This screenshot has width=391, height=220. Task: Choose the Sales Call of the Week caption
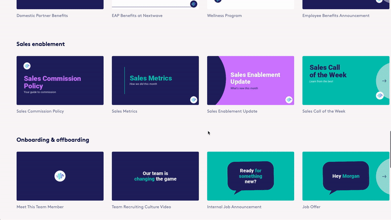tap(324, 111)
